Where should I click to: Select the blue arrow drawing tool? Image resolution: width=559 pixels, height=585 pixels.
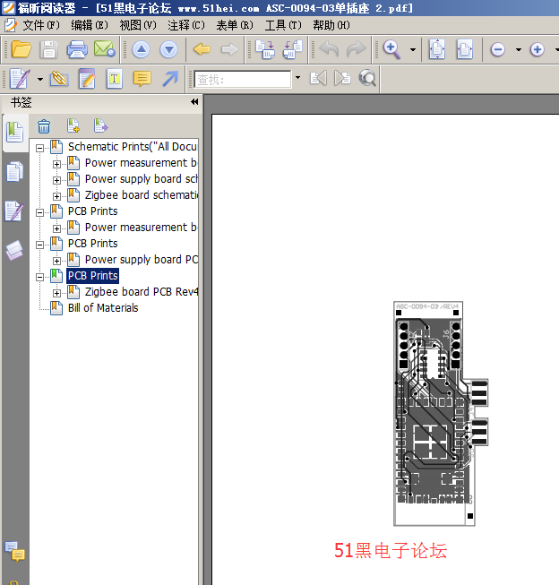coord(170,79)
